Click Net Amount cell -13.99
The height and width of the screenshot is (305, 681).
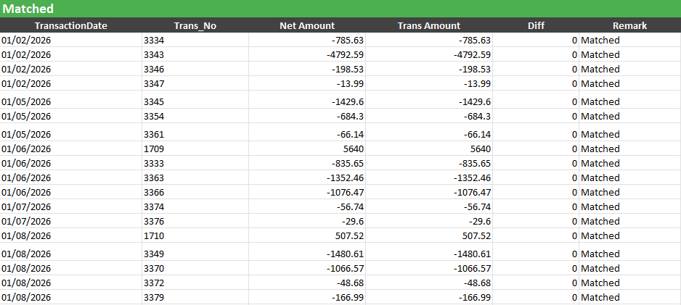[307, 83]
